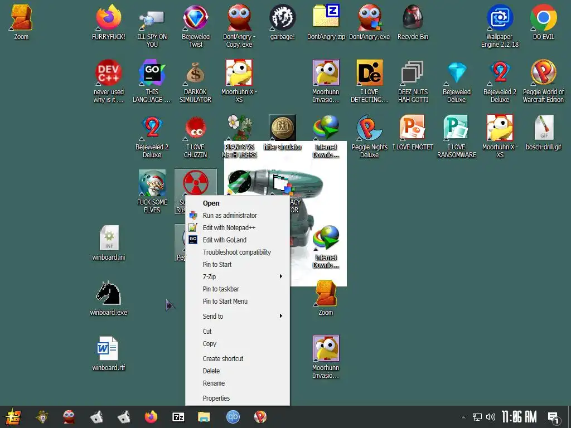The image size is (571, 428).
Task: Select the winboard.rtf Word document
Action: 109,353
